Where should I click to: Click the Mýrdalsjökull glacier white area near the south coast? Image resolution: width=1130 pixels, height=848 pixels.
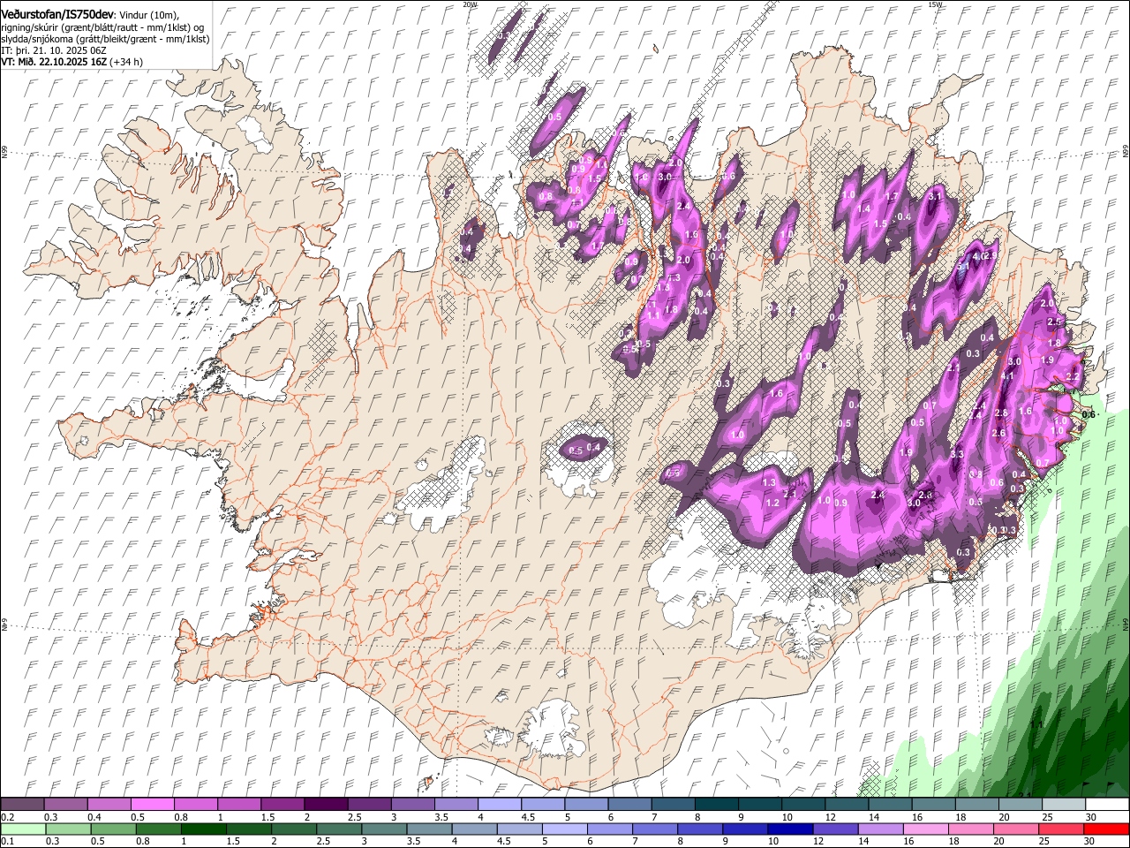click(554, 729)
